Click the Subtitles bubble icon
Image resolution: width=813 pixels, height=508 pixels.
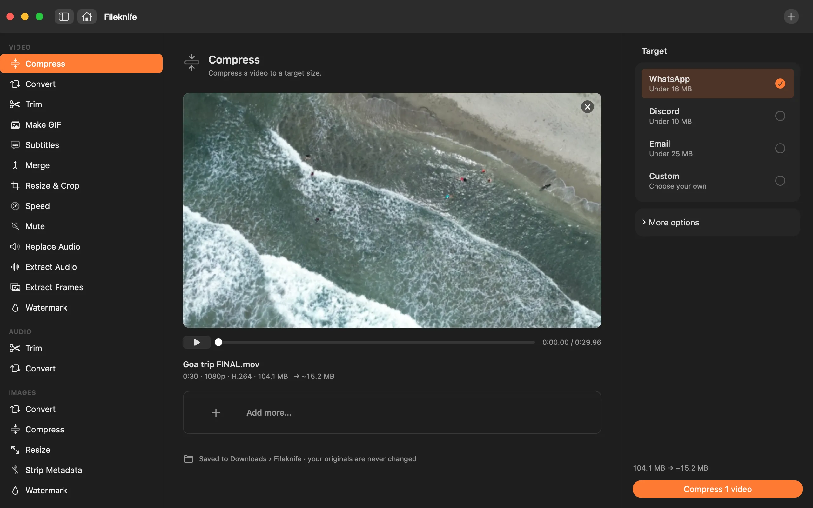tap(15, 145)
